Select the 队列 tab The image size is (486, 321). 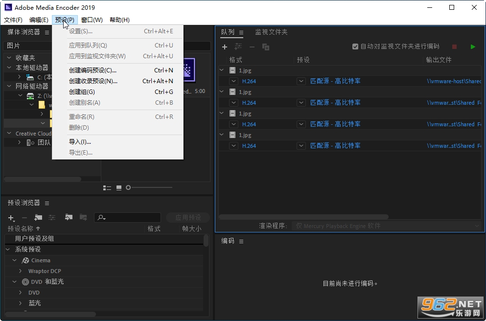click(228, 32)
